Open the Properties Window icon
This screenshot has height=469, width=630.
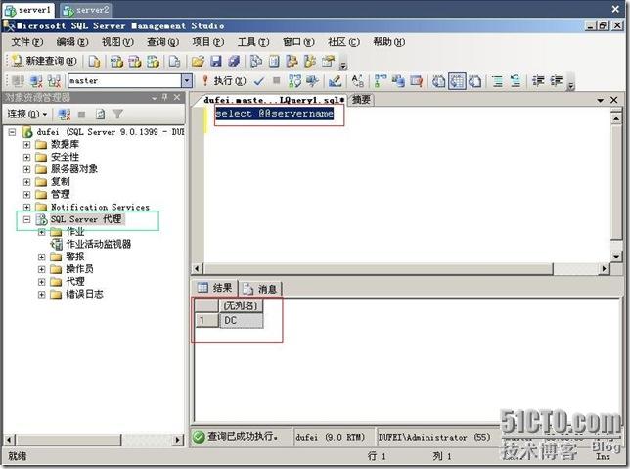pyautogui.click(x=329, y=61)
